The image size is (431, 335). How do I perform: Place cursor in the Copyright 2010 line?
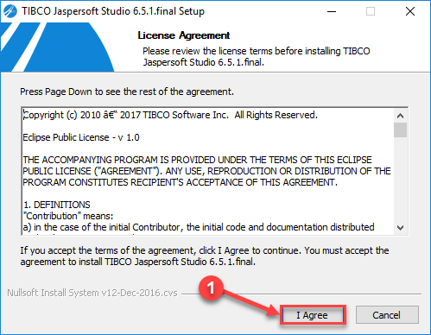click(170, 115)
